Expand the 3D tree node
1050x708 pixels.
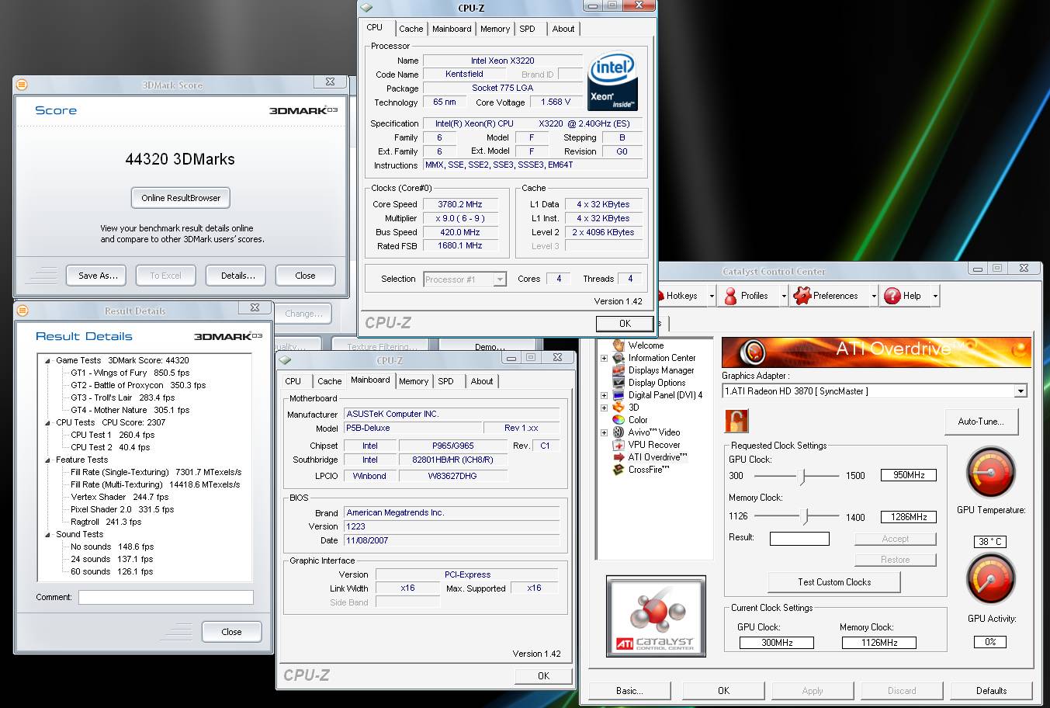point(604,408)
